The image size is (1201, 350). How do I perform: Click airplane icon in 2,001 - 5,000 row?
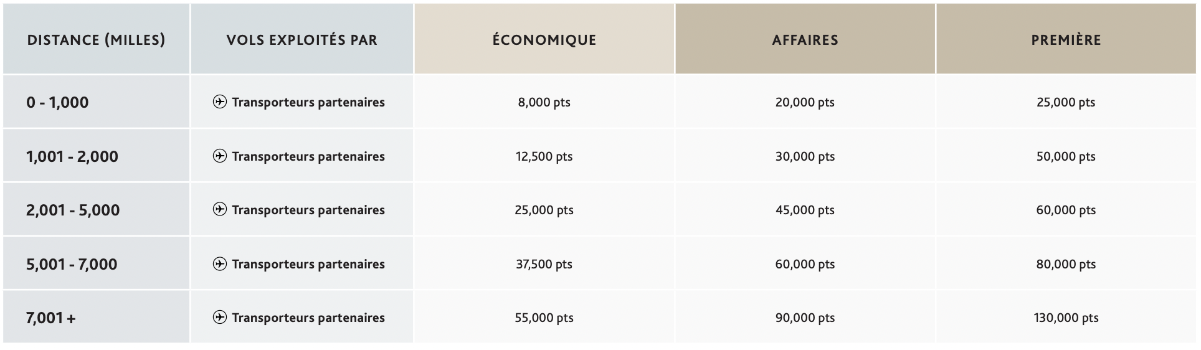pyautogui.click(x=219, y=209)
